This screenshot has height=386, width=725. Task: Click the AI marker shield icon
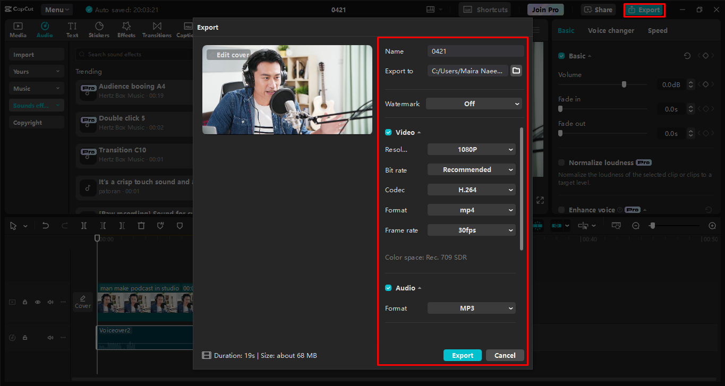160,226
